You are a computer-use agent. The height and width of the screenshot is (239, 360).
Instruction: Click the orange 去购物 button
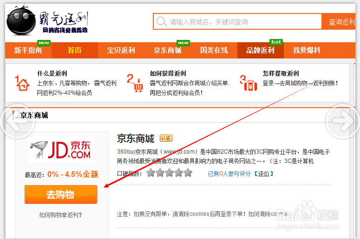point(61,194)
